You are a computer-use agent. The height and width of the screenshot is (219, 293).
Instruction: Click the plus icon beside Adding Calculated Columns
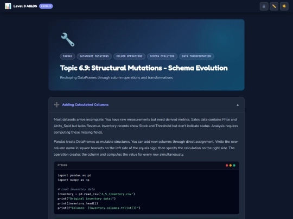click(56, 105)
